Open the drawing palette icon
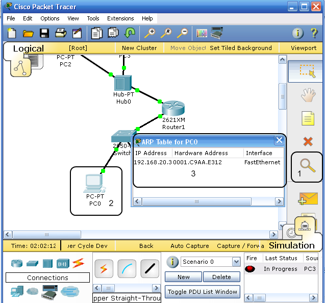Screen dimensions: 325x303 [202, 33]
